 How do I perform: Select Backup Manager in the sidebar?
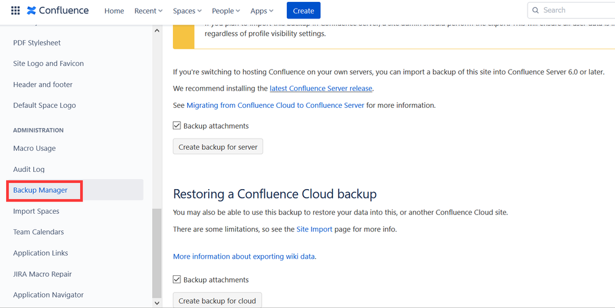tap(41, 190)
